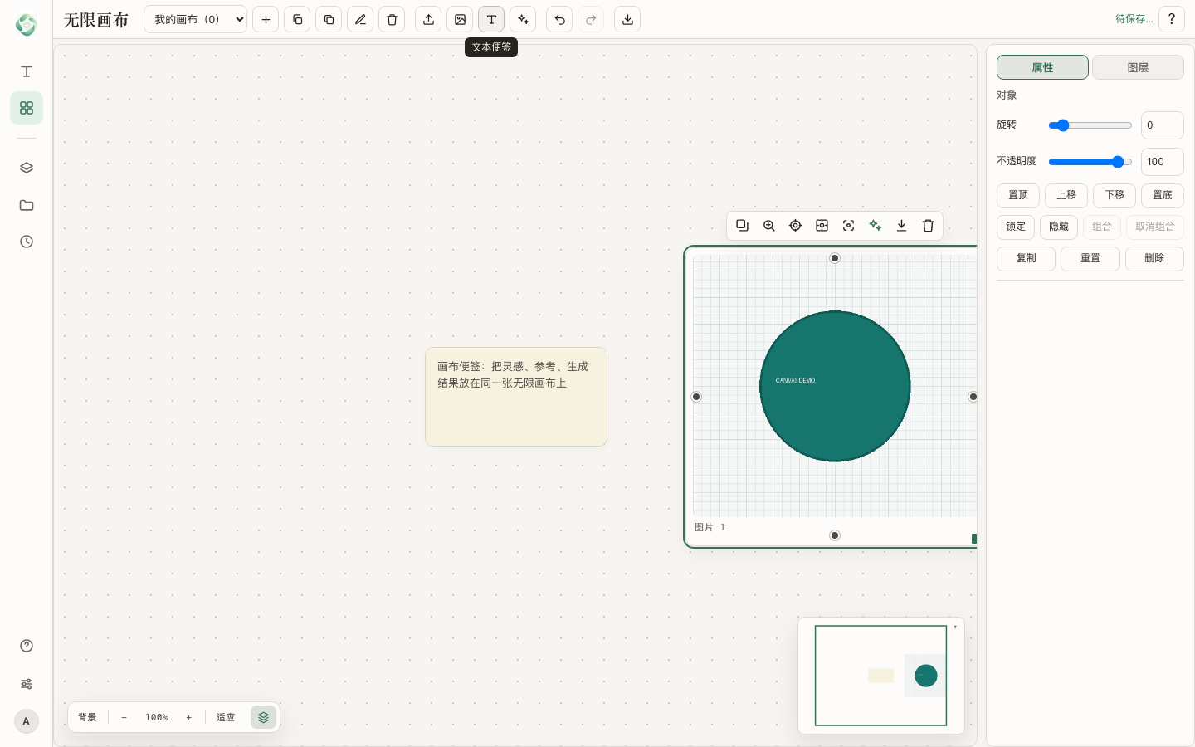Click the pencil rename icon in the top toolbar
Screen dimensions: 1195x747
click(x=360, y=19)
